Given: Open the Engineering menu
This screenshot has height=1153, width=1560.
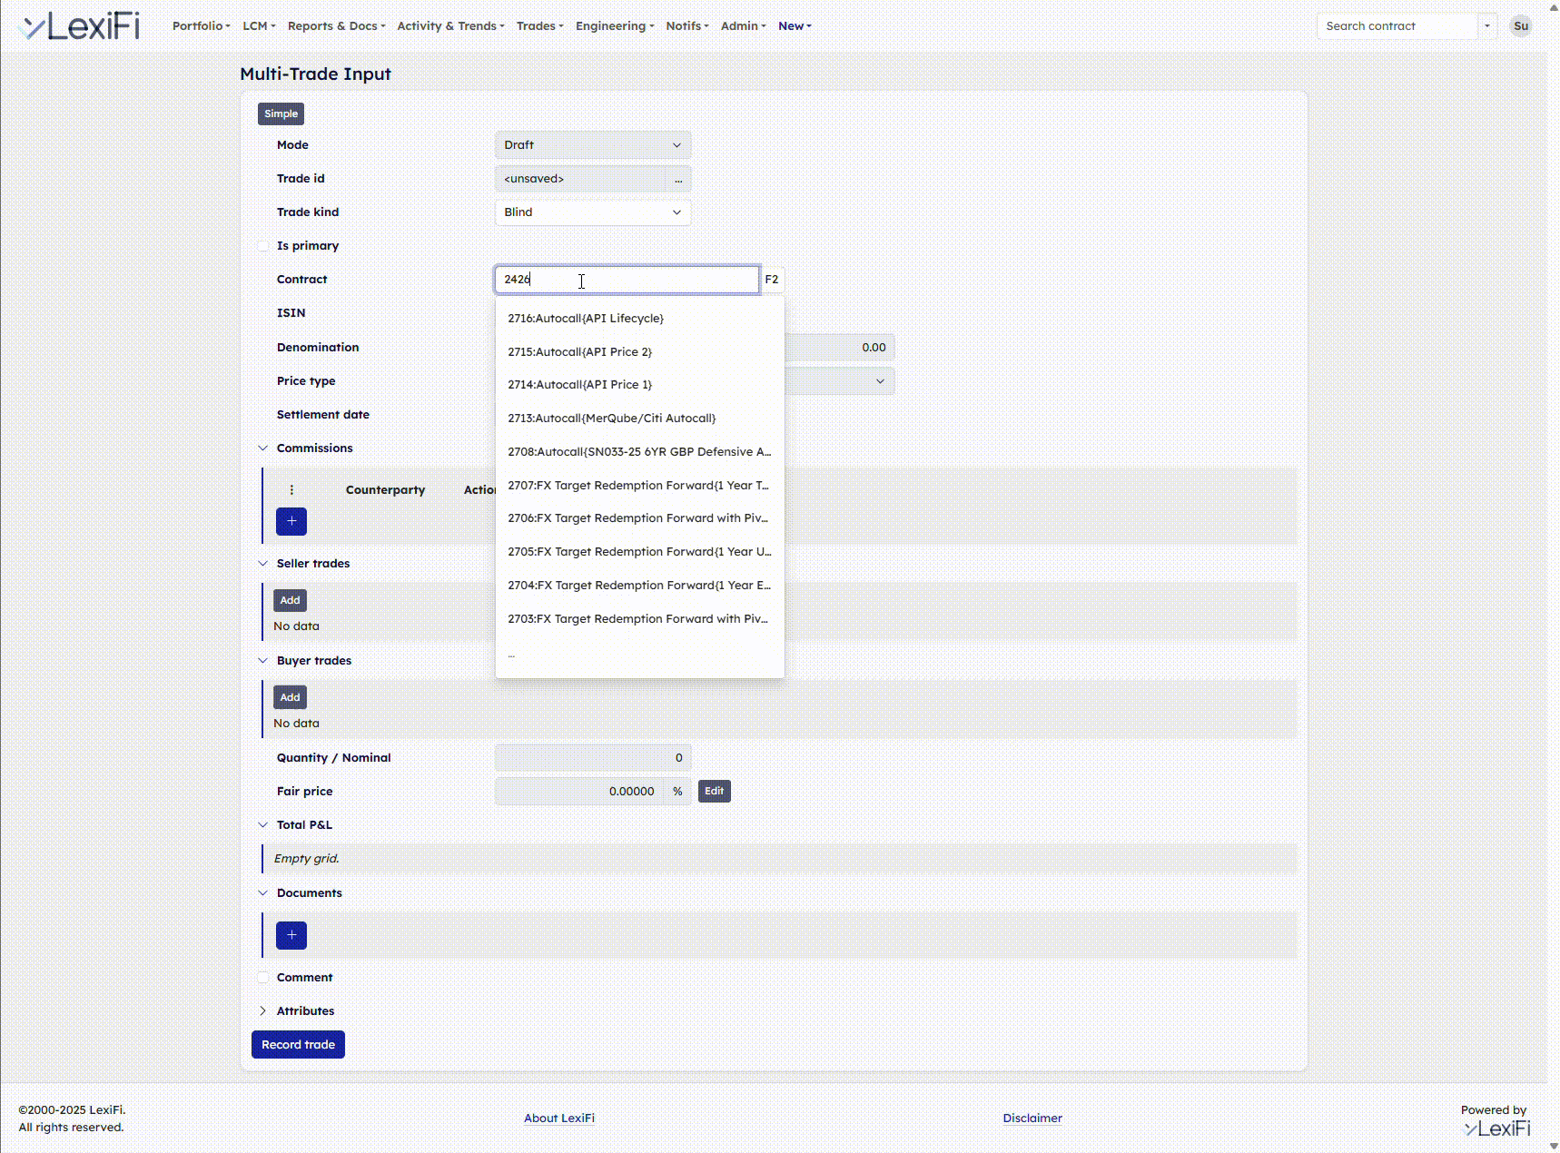Looking at the screenshot, I should click(614, 26).
